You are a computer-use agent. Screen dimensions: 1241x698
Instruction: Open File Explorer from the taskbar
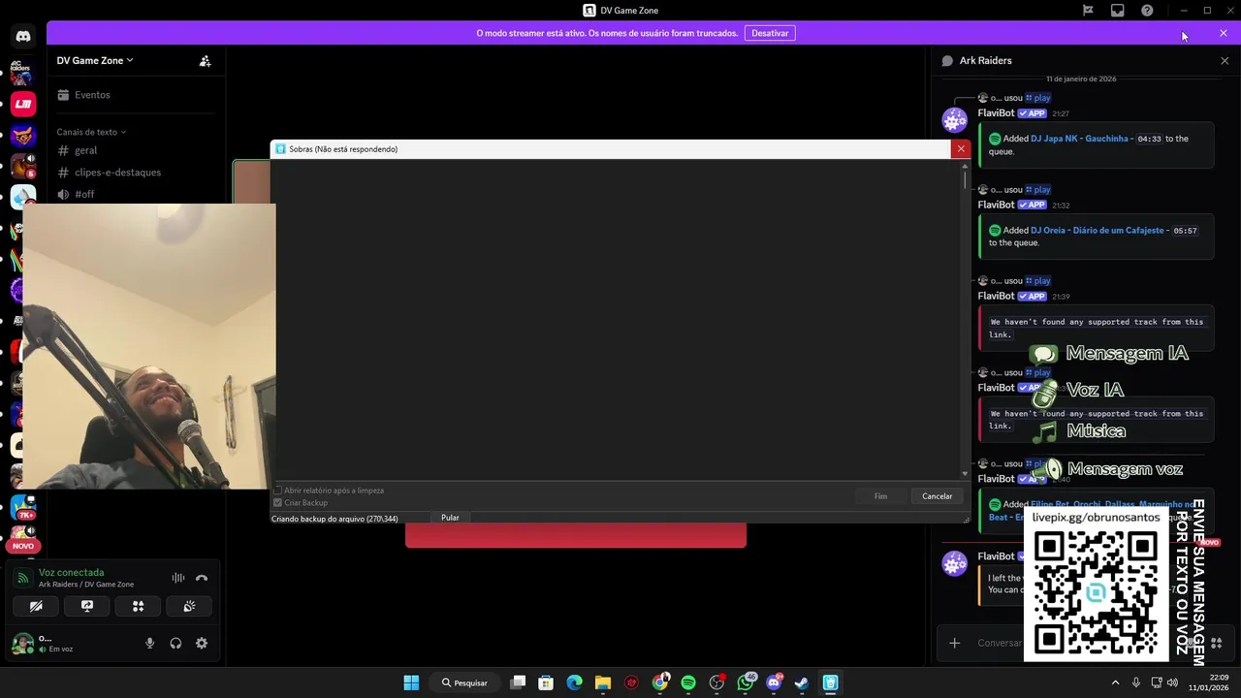click(x=602, y=682)
